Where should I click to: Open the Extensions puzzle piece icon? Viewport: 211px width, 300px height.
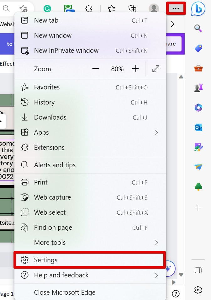coord(89,8)
